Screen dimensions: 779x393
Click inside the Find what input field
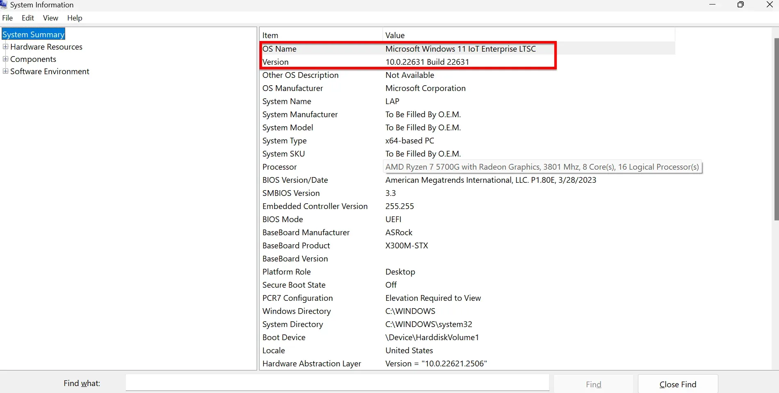pyautogui.click(x=337, y=383)
